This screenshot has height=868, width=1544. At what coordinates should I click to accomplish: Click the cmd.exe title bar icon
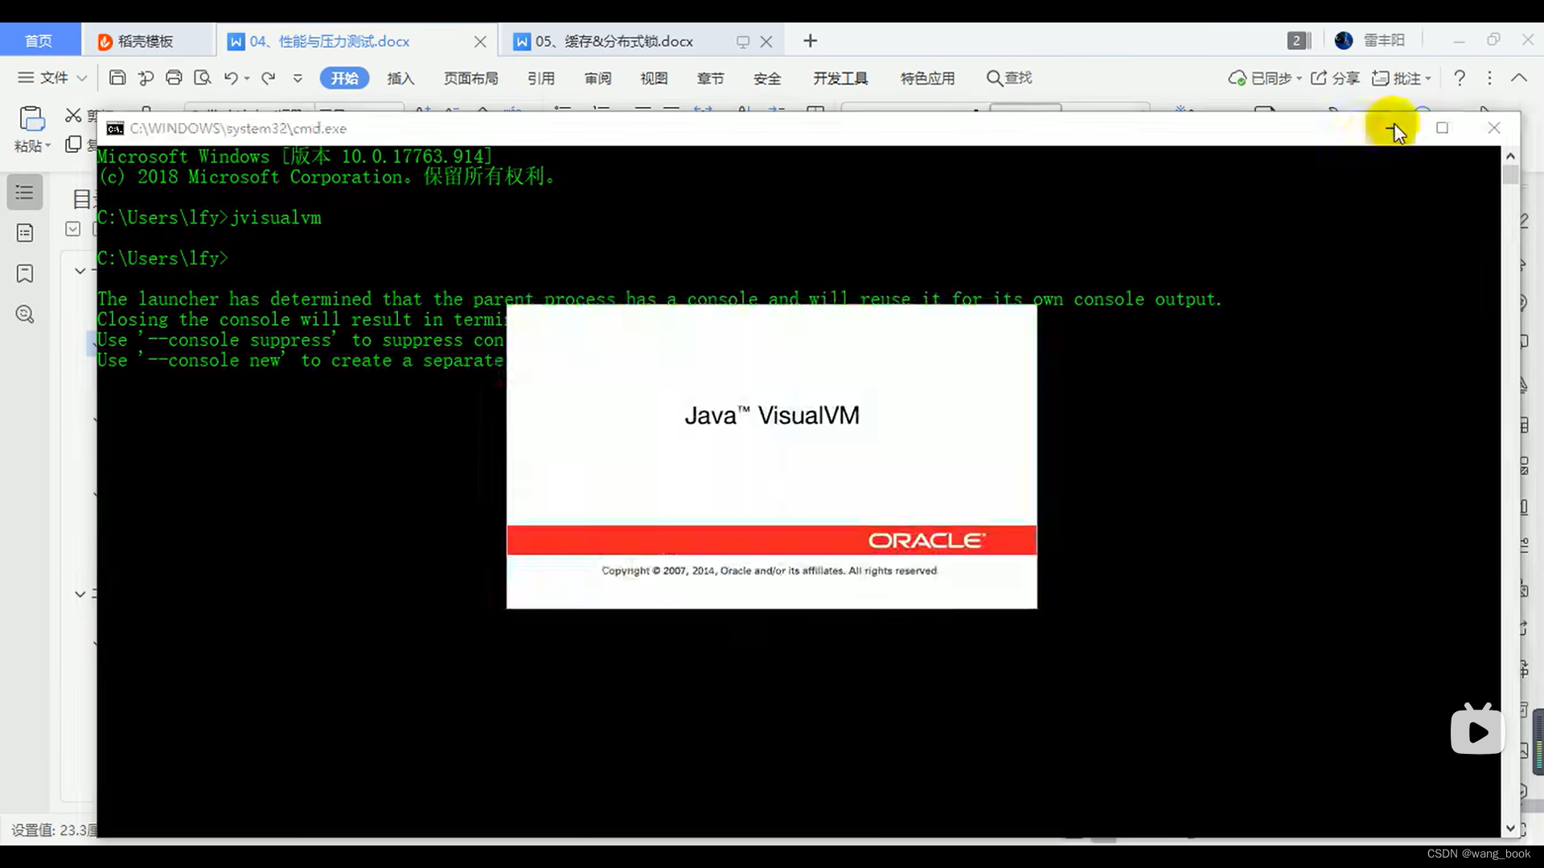pyautogui.click(x=115, y=129)
